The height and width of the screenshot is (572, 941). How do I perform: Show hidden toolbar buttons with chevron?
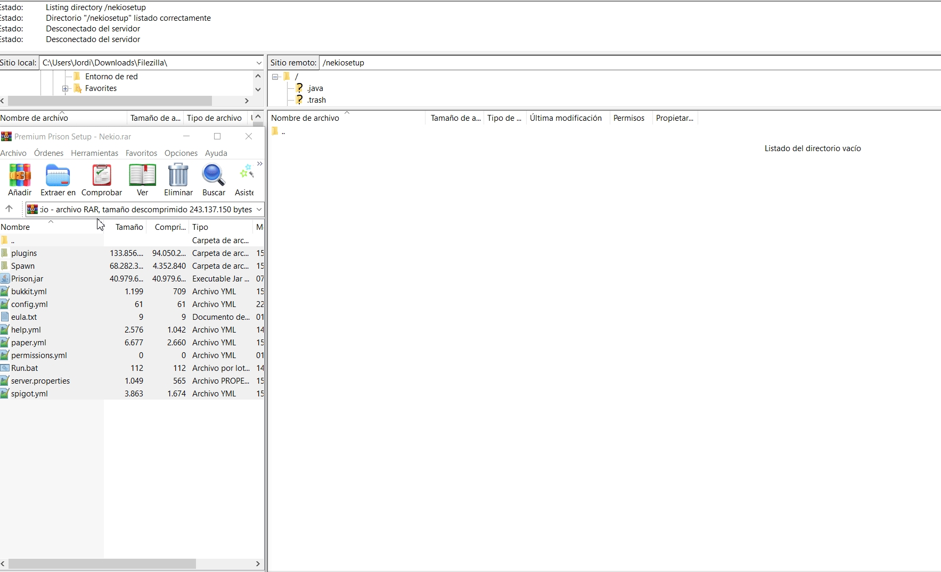tap(260, 164)
